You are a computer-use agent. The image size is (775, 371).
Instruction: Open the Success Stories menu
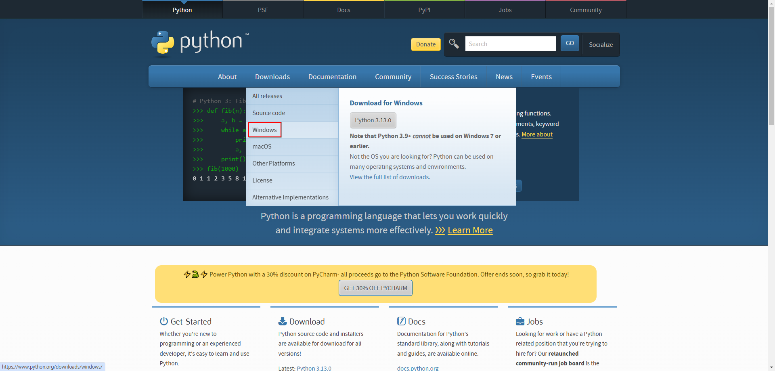454,77
